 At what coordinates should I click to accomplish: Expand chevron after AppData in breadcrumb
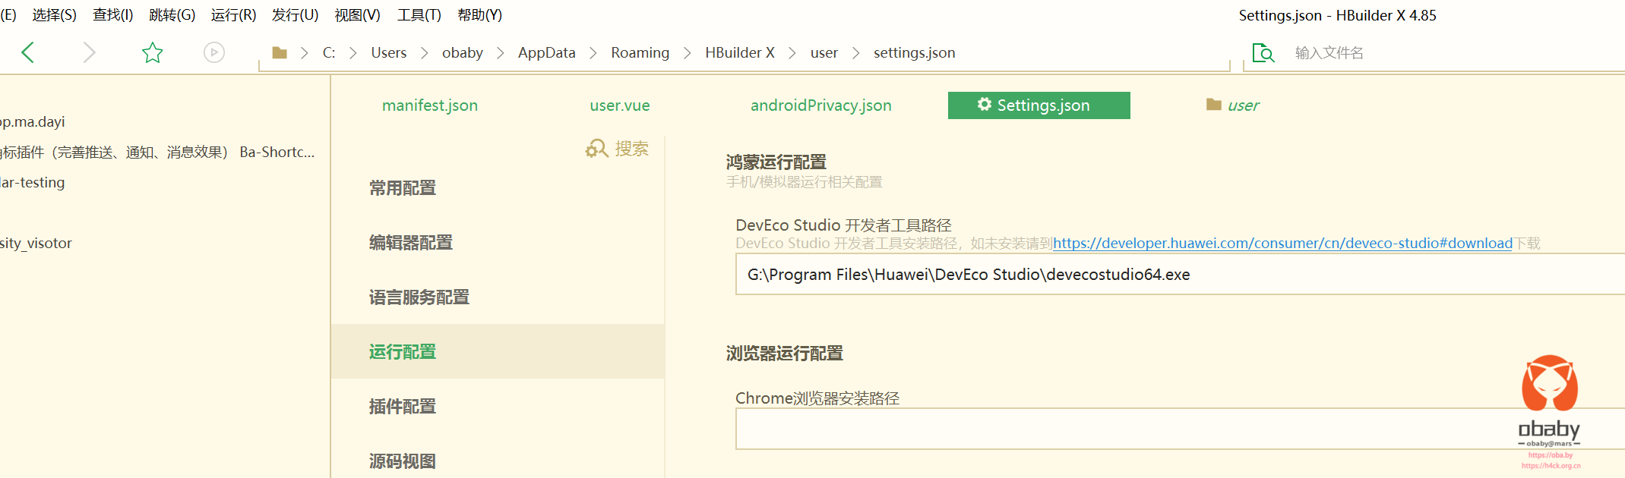point(593,53)
